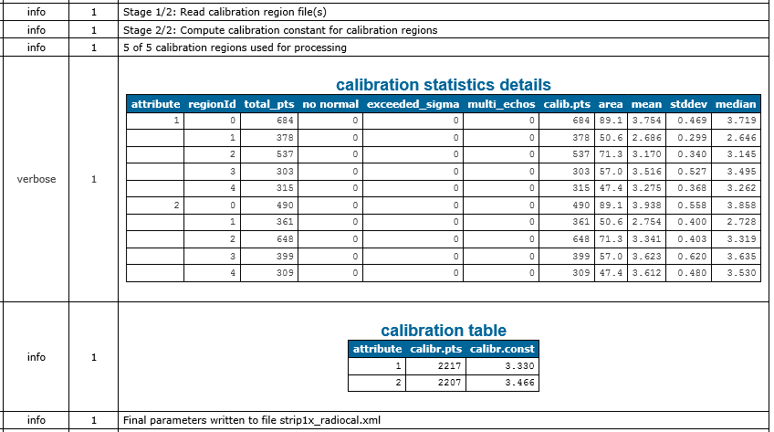The height and width of the screenshot is (432, 774).
Task: Click the "calibration statistics details" heading
Action: (x=443, y=85)
